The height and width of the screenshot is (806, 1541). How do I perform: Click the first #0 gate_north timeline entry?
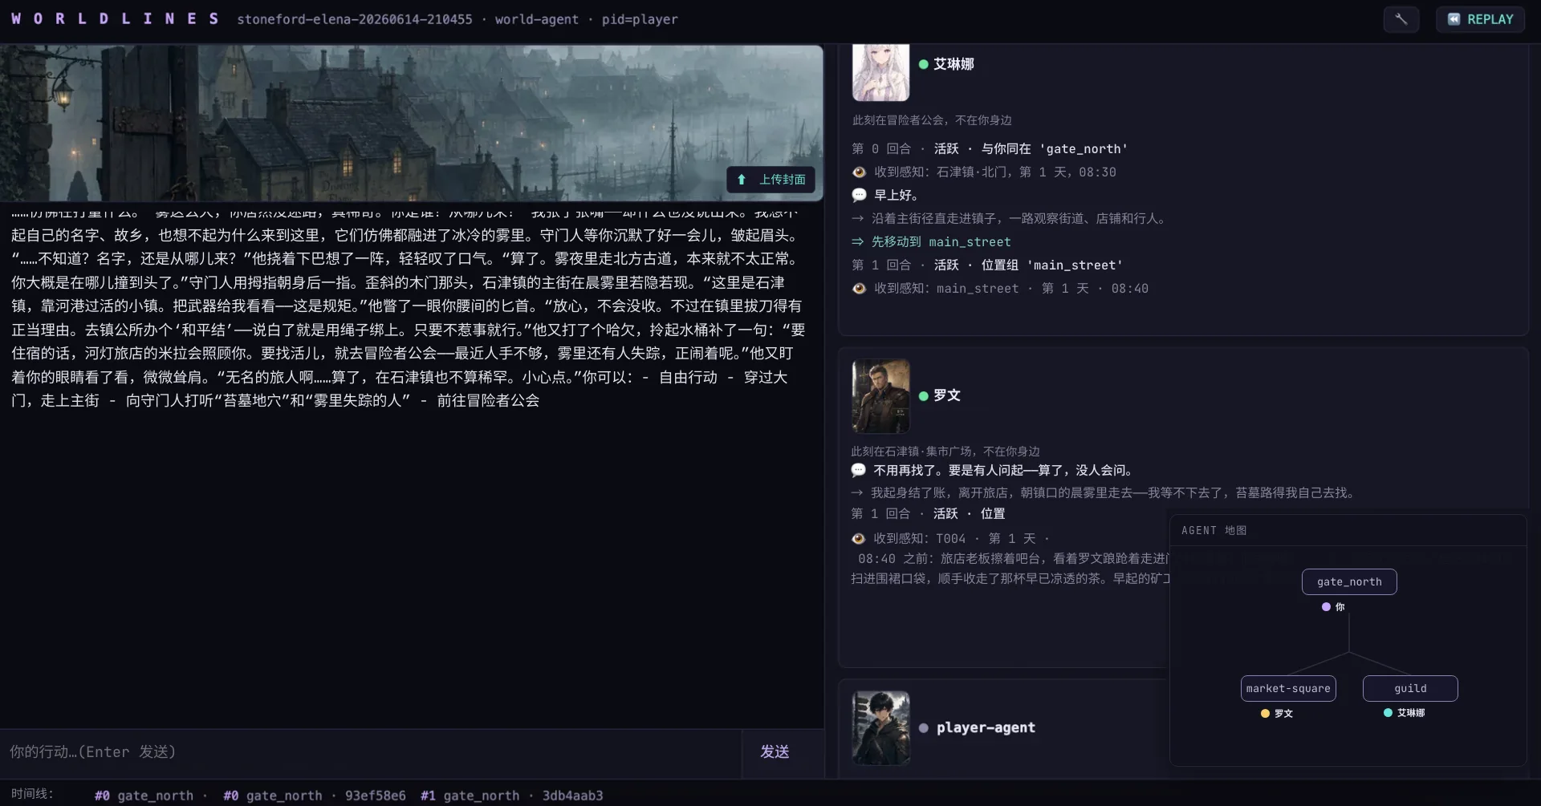144,796
